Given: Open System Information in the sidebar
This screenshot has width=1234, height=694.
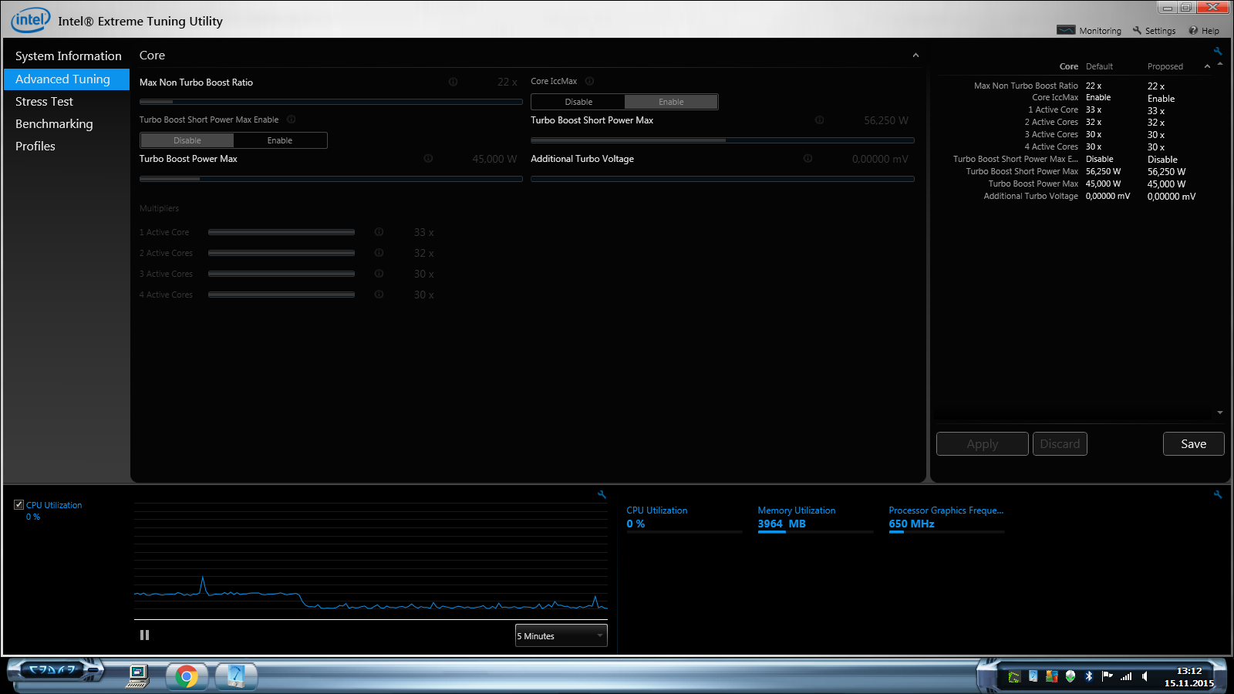Looking at the screenshot, I should pos(68,56).
